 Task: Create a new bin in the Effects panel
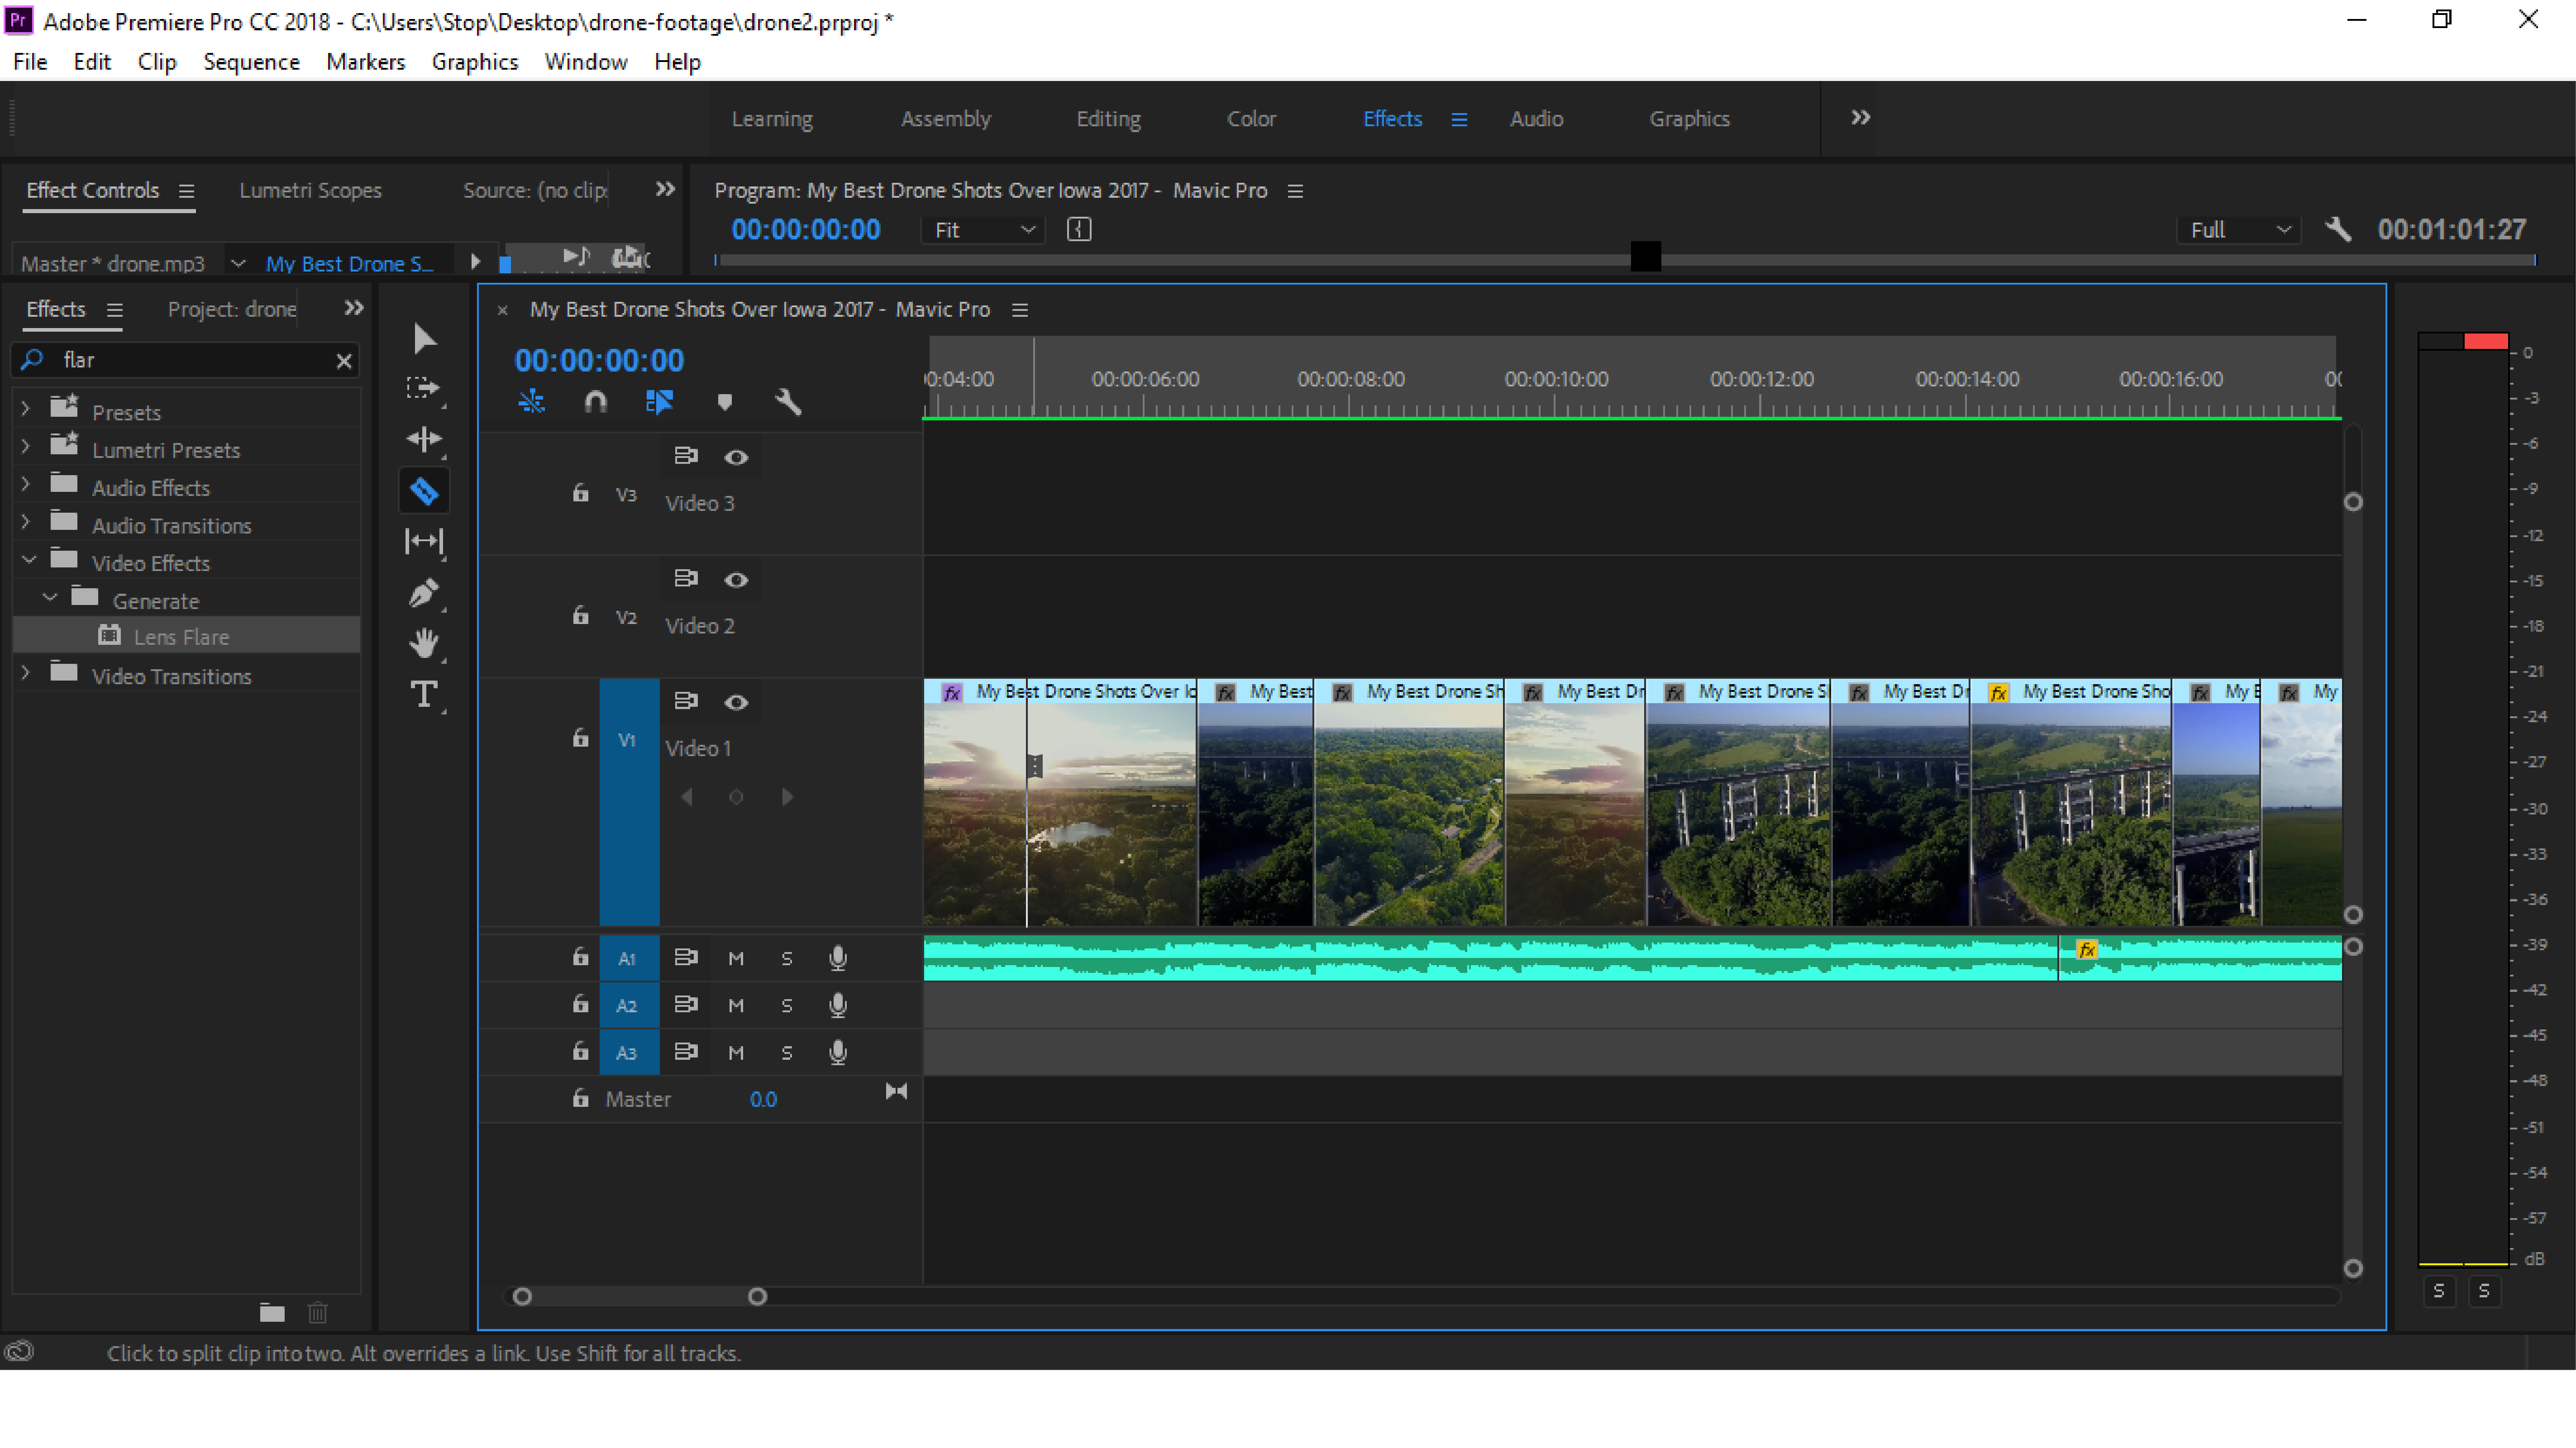(x=272, y=1313)
